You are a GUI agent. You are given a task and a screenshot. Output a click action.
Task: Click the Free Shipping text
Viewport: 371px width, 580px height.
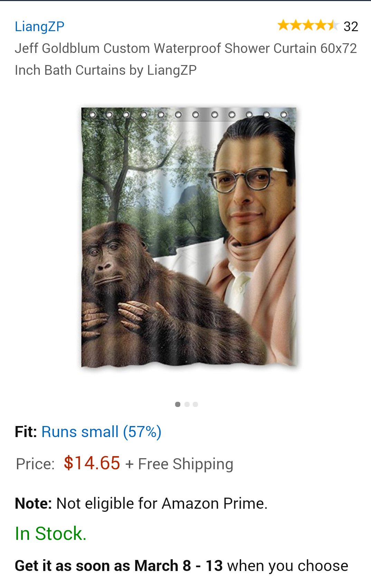point(185,464)
